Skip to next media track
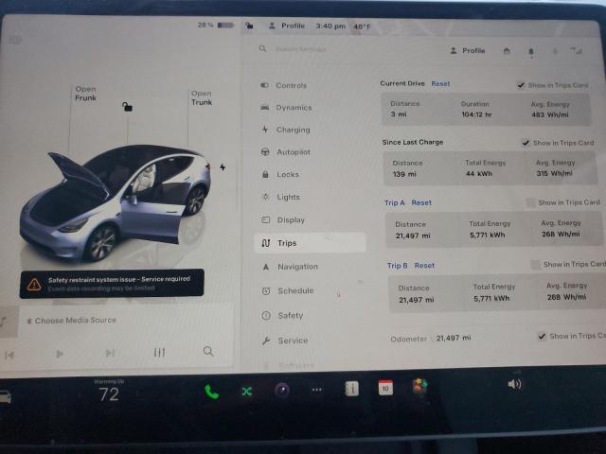 [x=110, y=353]
